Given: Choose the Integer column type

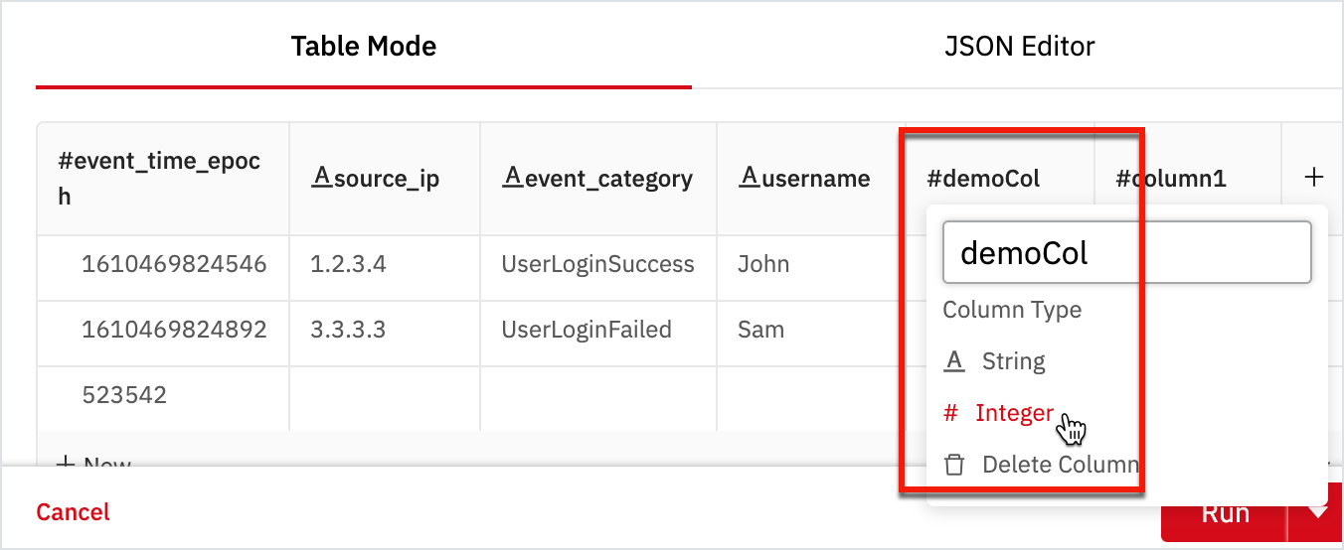Looking at the screenshot, I should coord(998,413).
